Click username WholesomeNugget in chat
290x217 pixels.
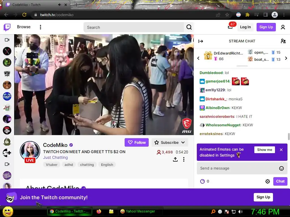223,125
